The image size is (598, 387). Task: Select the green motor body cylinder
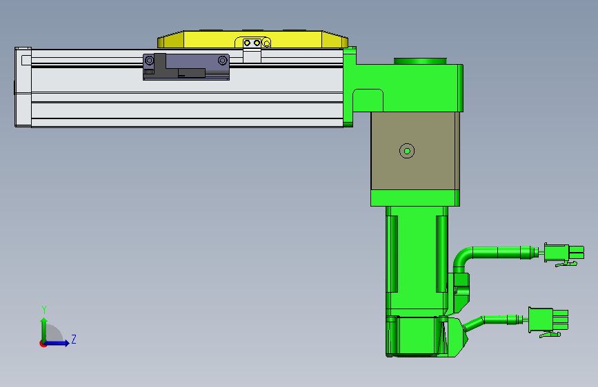click(417, 261)
